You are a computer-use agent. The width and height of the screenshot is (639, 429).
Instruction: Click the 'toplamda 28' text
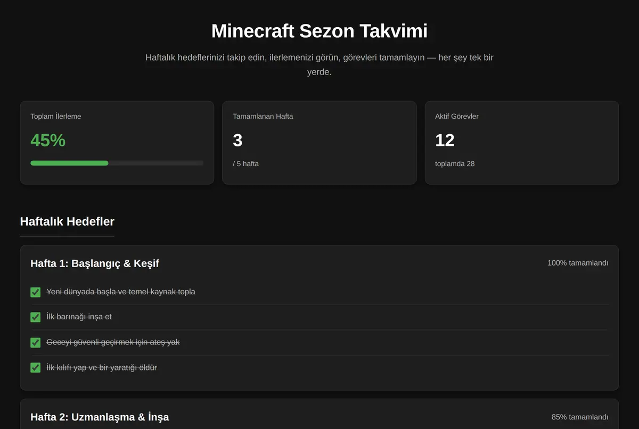point(455,163)
